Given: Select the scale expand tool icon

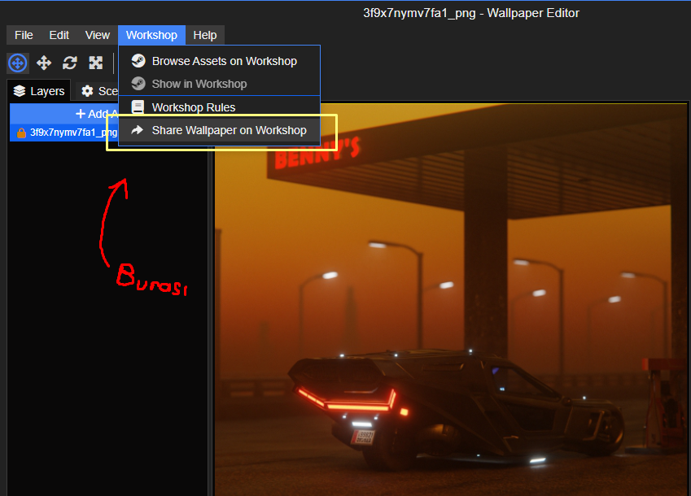Looking at the screenshot, I should [95, 63].
